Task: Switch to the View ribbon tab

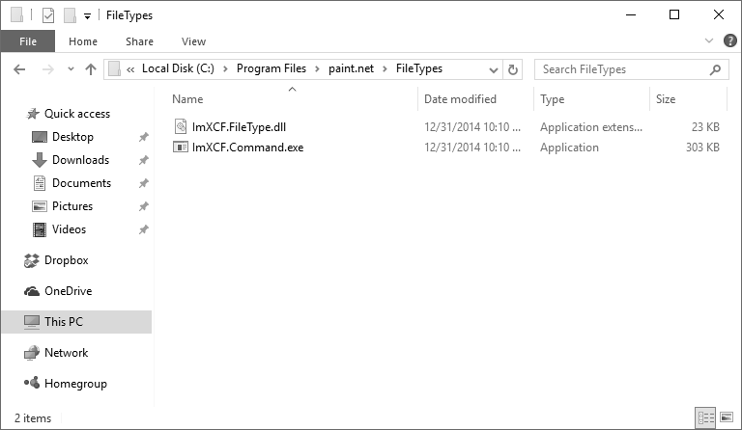Action: tap(193, 41)
